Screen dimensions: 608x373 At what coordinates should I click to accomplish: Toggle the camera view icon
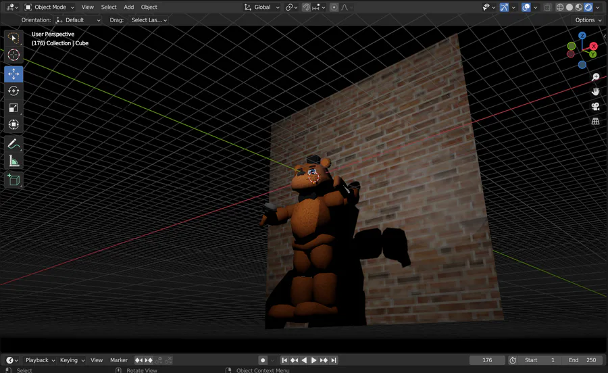(596, 106)
